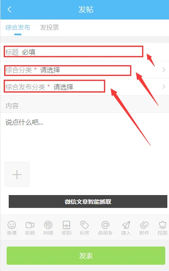The height and width of the screenshot is (271, 169).
Task: Attach a file with 附件 icon
Action: [144, 228]
